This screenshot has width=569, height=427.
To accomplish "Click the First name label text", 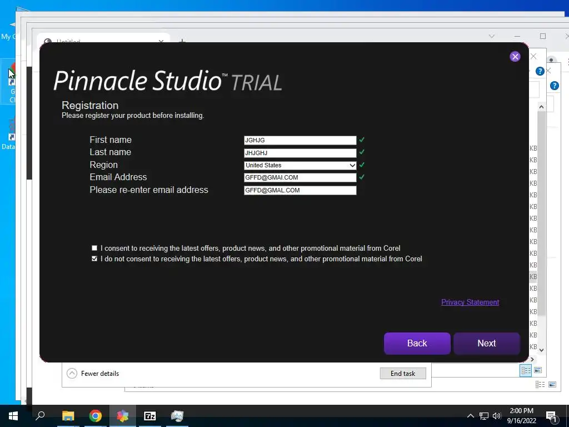I will [x=111, y=140].
